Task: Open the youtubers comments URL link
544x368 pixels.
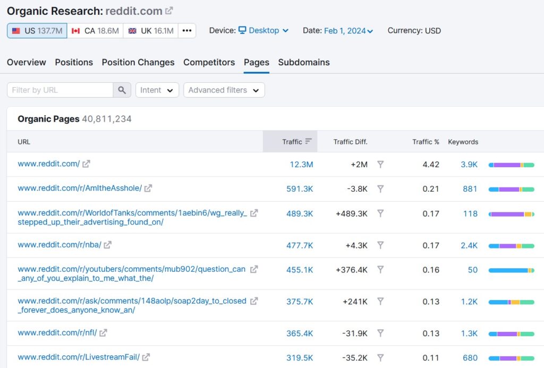Action: pos(132,273)
